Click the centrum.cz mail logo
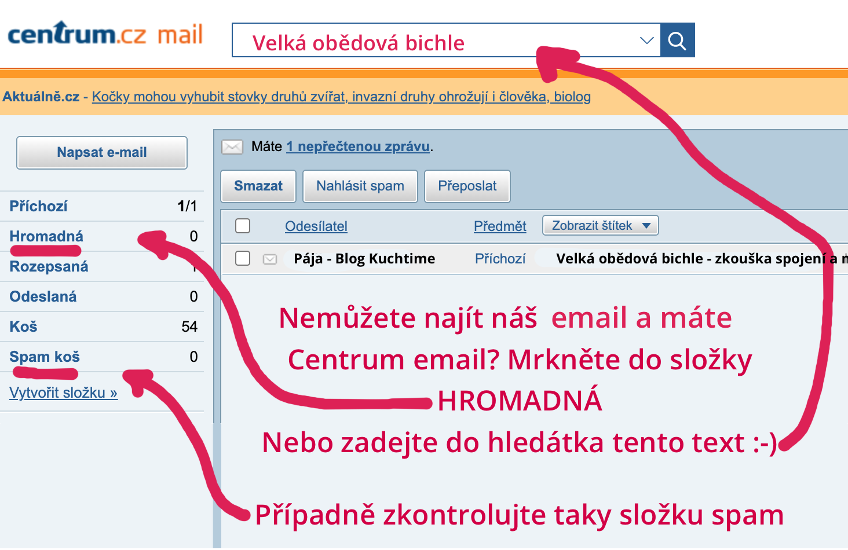Screen dimensions: 848x550 click(105, 35)
